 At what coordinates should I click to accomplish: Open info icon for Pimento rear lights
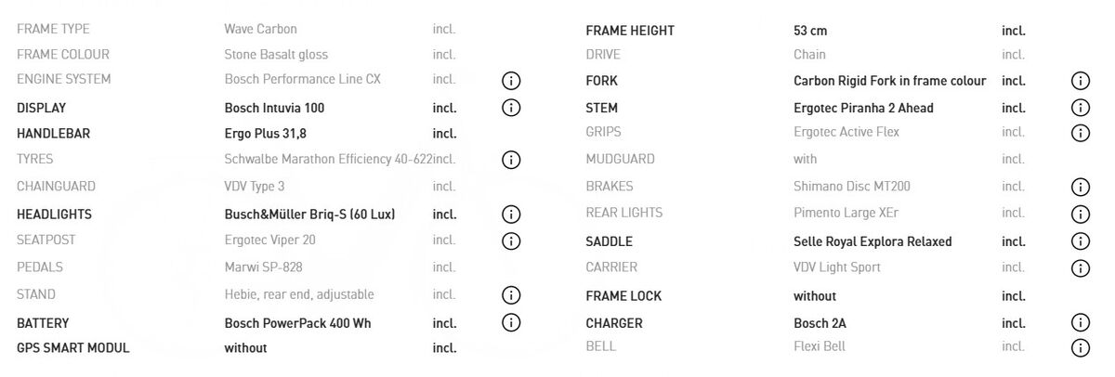coord(1081,214)
